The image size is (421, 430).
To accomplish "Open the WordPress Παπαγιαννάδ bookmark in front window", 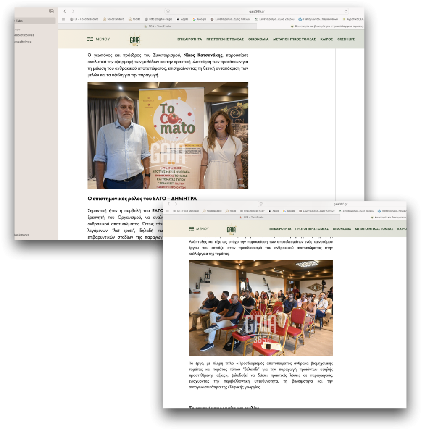I will tap(392, 211).
